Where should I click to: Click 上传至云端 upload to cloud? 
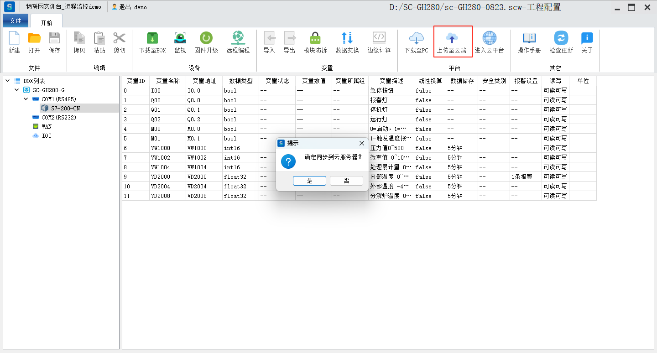pos(452,39)
